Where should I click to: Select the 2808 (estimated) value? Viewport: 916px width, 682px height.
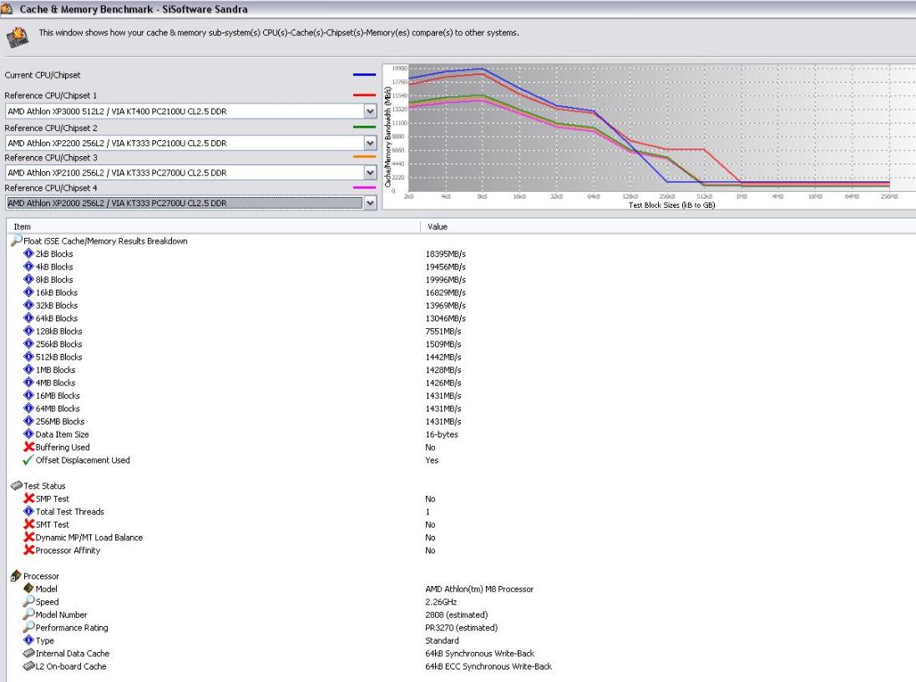tap(457, 615)
